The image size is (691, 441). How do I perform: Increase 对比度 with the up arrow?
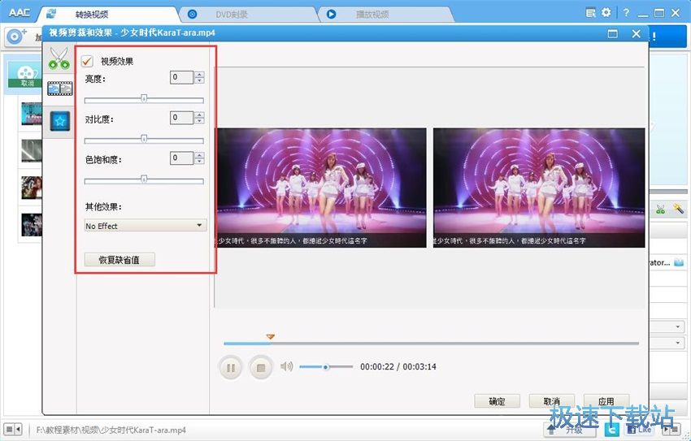(x=200, y=115)
